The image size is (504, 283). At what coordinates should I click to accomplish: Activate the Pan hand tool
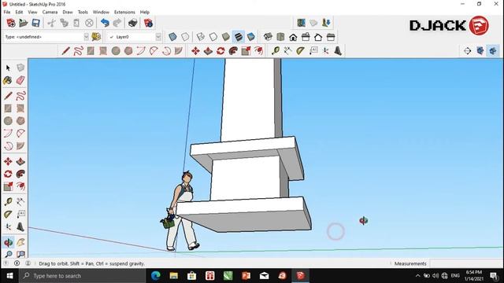click(20, 242)
